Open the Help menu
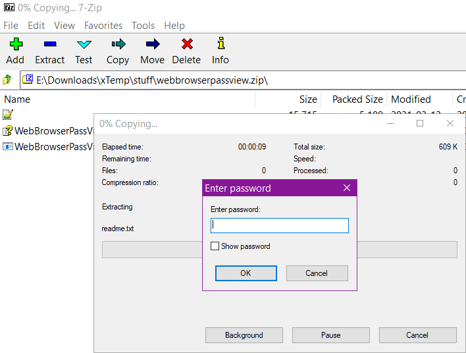466x353 pixels. coord(174,26)
